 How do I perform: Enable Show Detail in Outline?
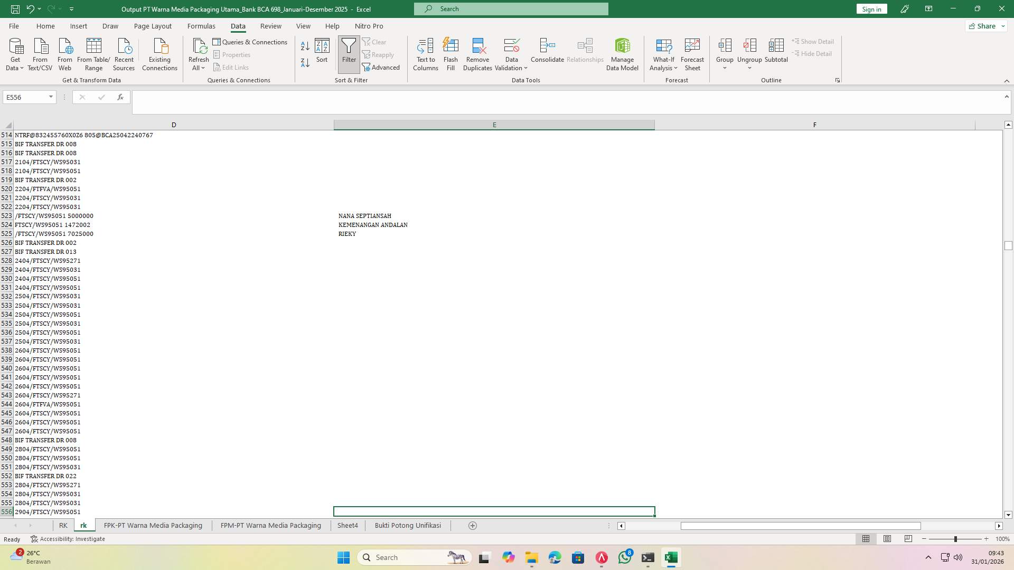pyautogui.click(x=813, y=41)
